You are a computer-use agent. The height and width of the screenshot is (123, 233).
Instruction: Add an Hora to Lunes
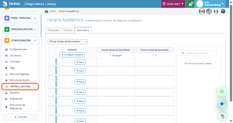coord(80,62)
